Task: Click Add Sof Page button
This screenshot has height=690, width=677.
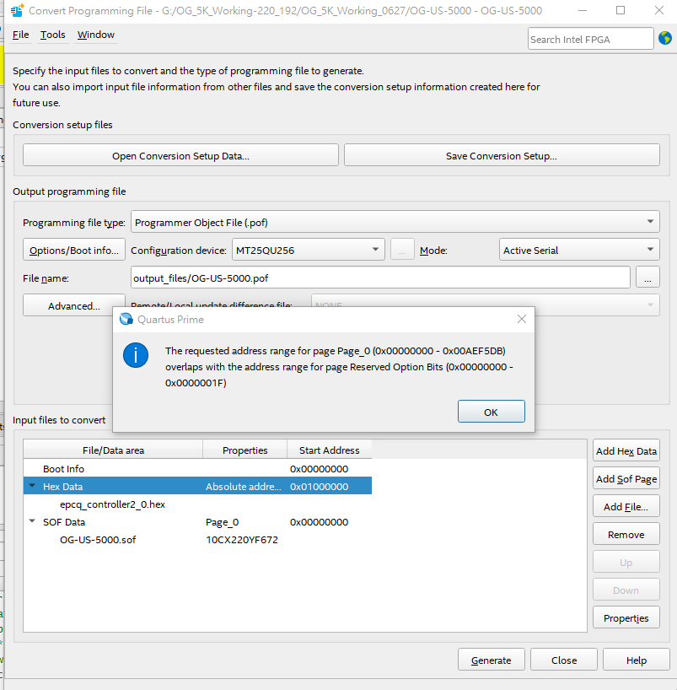Action: [626, 478]
